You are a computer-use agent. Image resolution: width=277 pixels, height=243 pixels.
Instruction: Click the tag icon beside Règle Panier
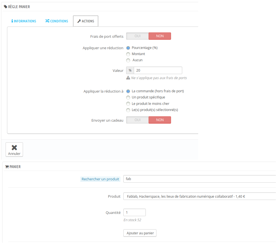pos(6,7)
